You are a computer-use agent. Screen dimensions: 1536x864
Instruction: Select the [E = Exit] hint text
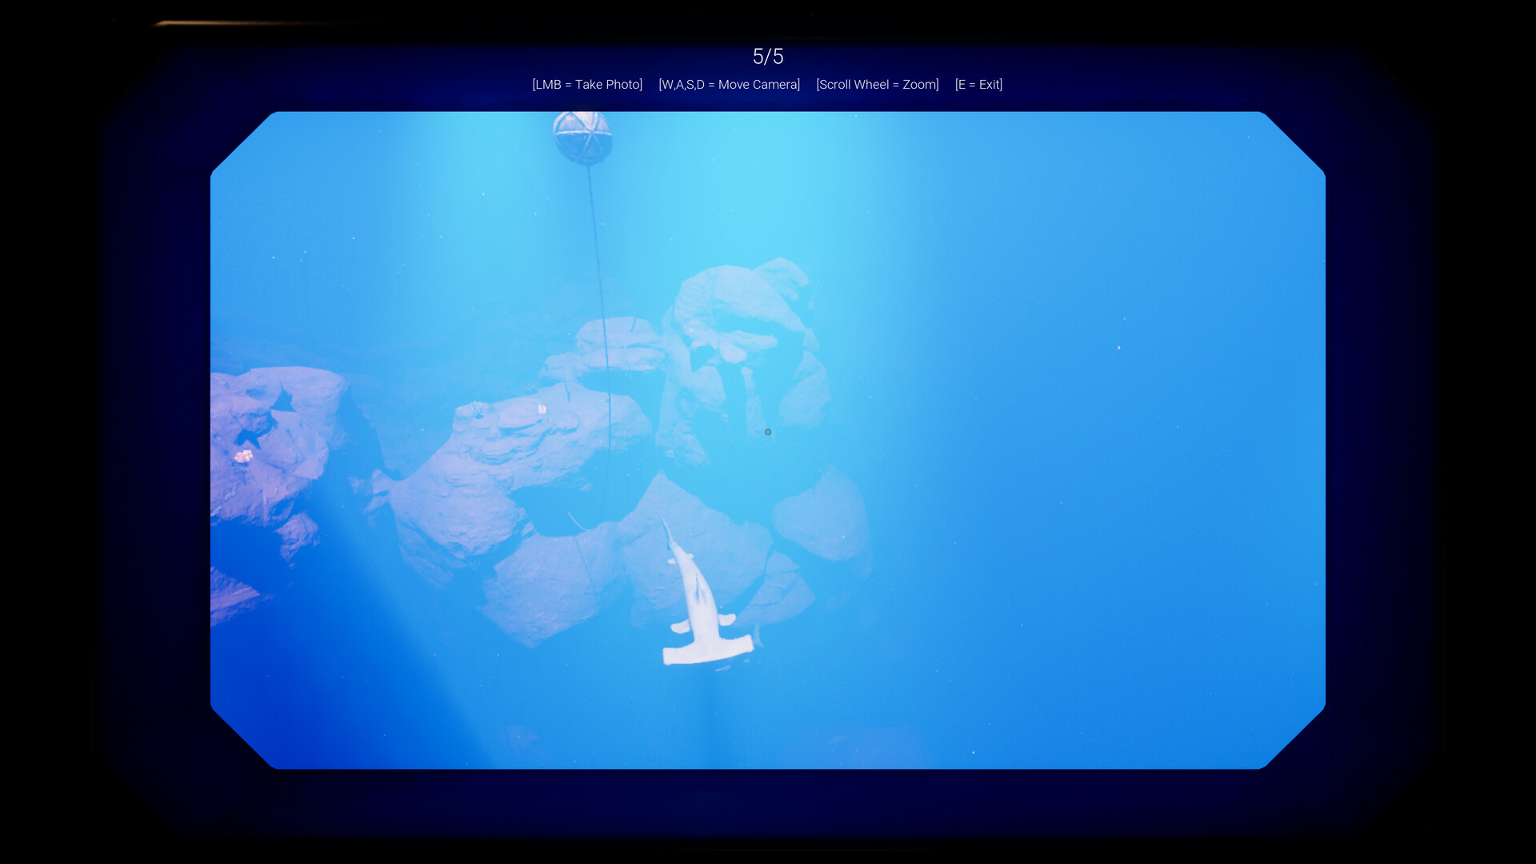(978, 84)
